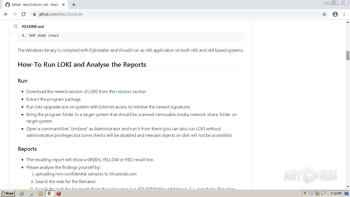
Task: Close the GitHub Loki tab
Action: coord(63,5)
